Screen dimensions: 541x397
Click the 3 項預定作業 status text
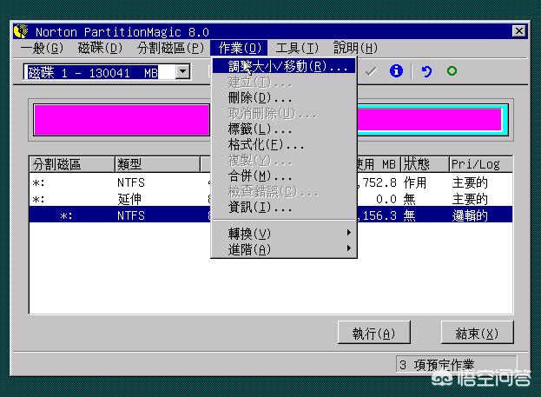coord(437,365)
